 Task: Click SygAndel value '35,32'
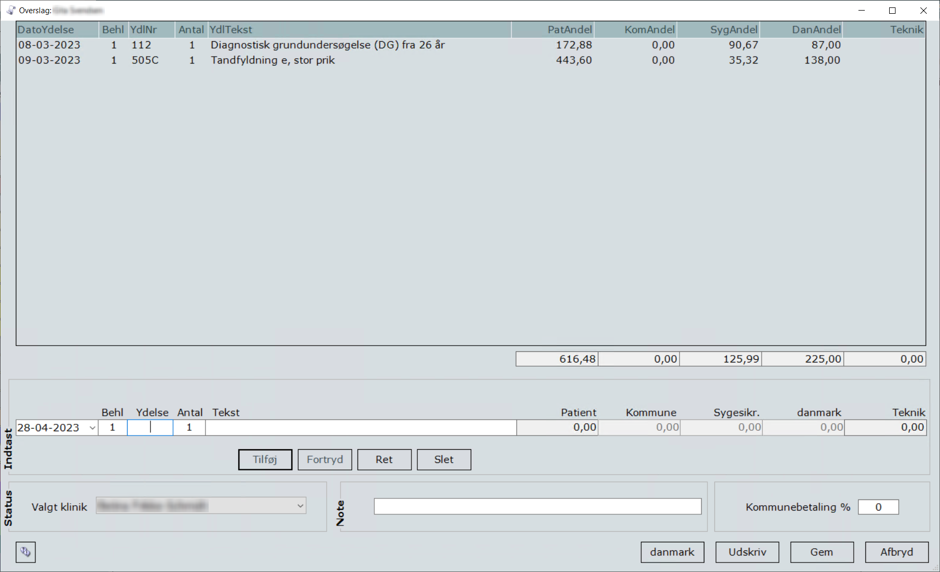[744, 60]
